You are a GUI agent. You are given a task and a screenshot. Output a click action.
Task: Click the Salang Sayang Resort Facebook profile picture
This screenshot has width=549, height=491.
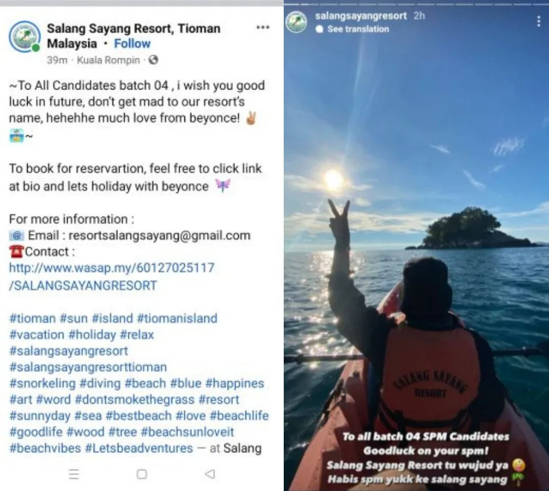(24, 37)
